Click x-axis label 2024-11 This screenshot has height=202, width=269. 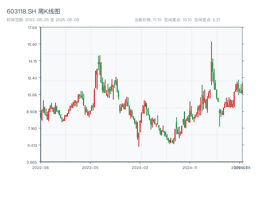click(190, 168)
